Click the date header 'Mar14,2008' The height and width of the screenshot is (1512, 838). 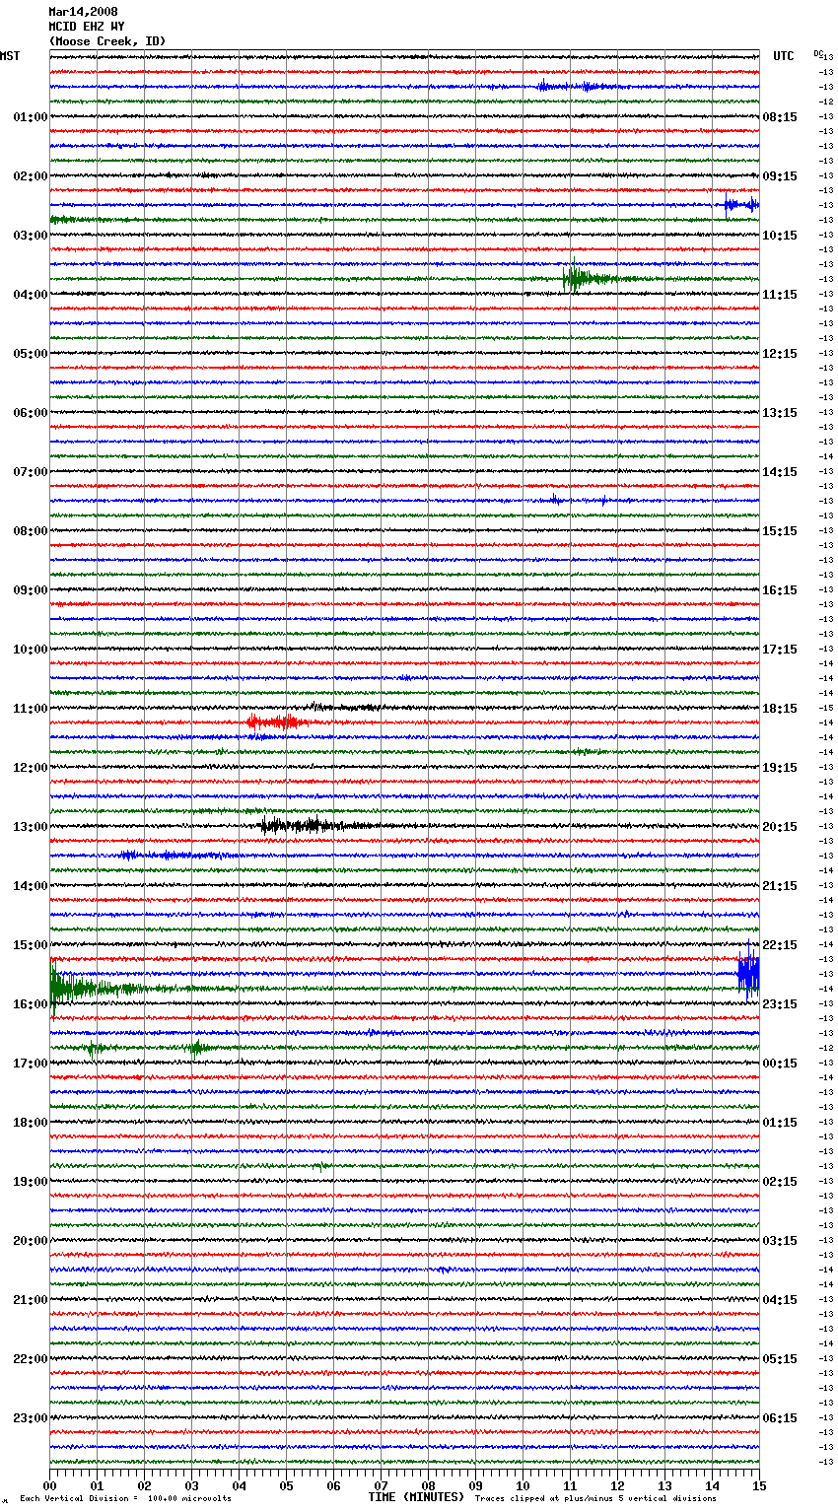tap(84, 12)
